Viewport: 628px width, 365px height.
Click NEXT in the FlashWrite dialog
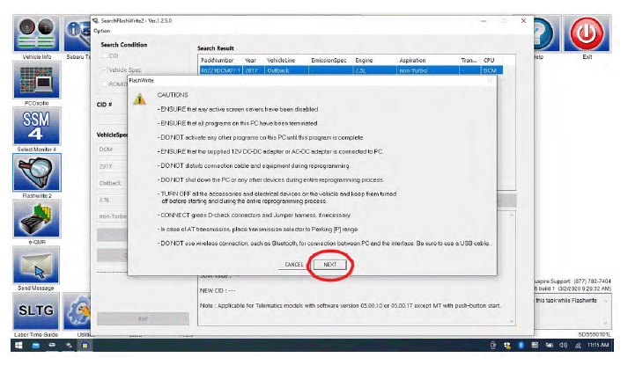(330, 265)
